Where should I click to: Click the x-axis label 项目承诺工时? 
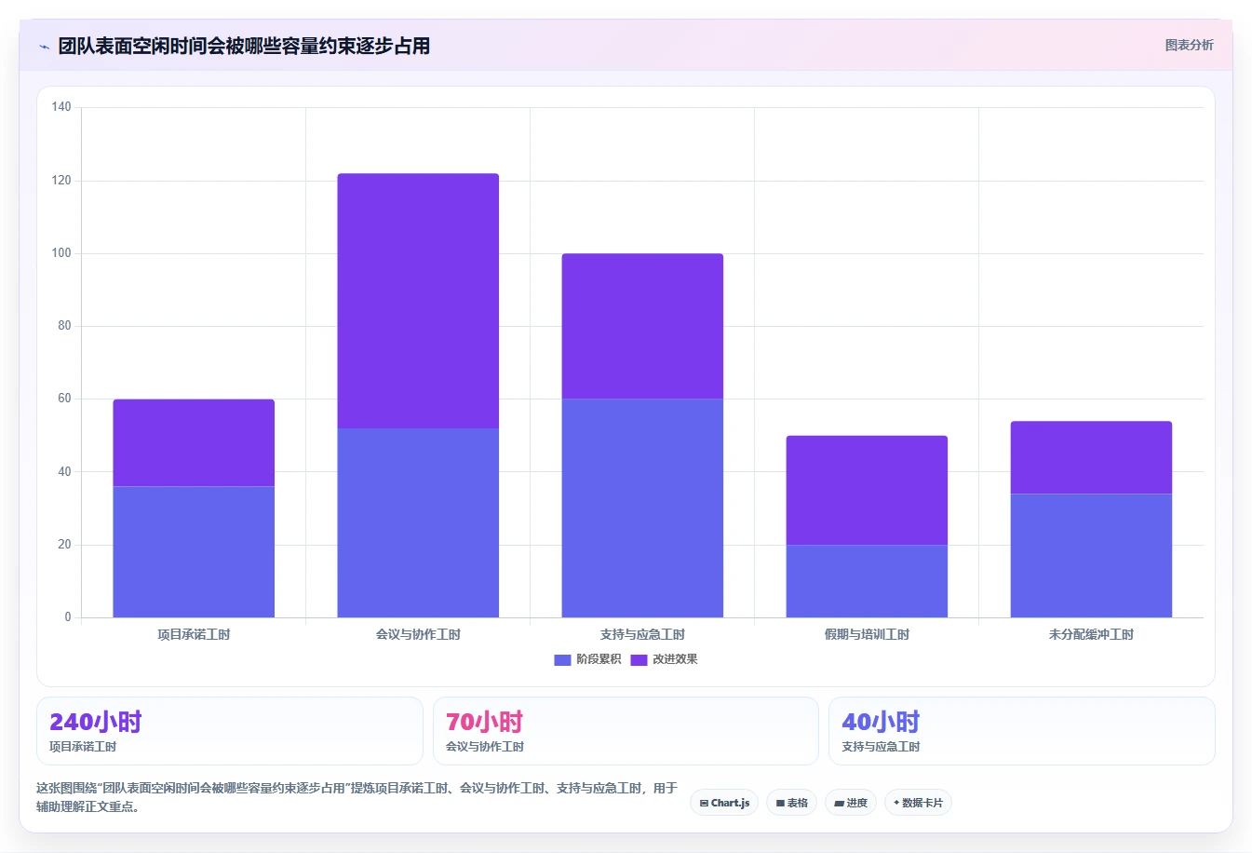click(x=194, y=635)
